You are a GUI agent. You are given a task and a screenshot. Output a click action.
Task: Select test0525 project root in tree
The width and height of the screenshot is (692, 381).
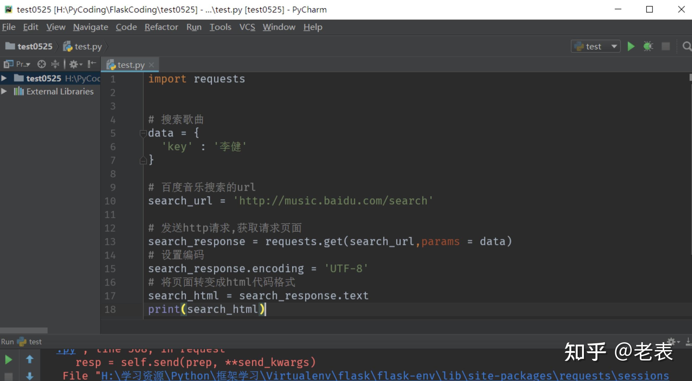[50, 78]
